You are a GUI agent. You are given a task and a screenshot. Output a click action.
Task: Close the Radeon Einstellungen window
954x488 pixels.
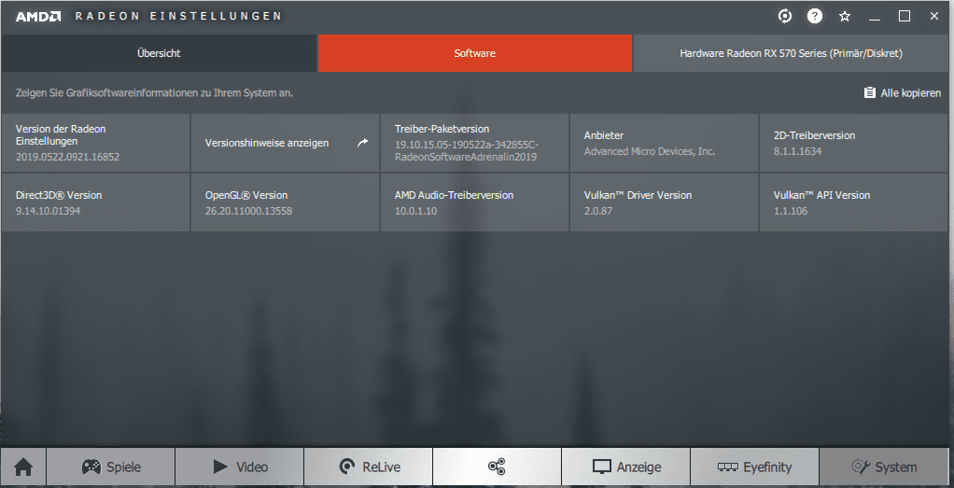934,17
